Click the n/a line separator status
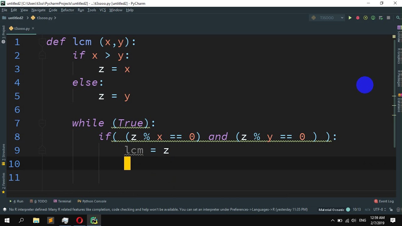402x226 pixels. tap(367, 209)
